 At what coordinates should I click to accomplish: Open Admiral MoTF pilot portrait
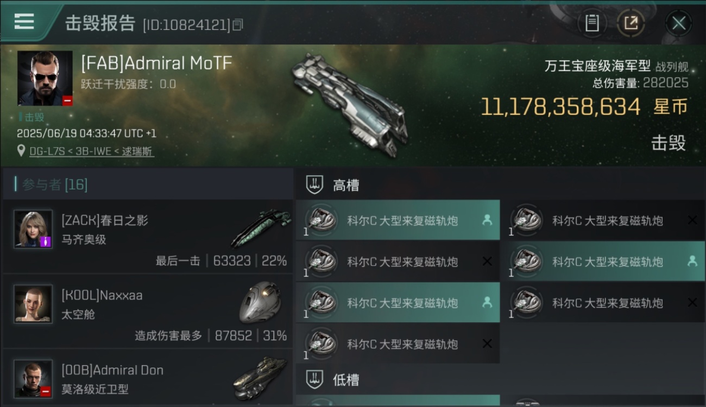coord(45,78)
